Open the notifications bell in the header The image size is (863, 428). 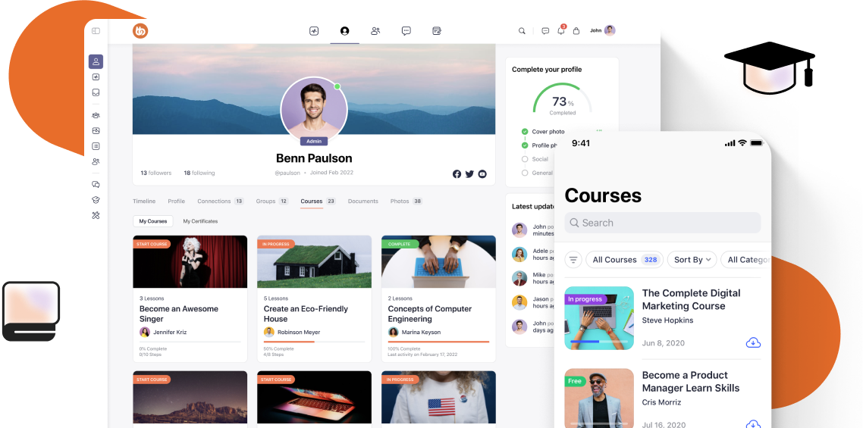point(561,31)
